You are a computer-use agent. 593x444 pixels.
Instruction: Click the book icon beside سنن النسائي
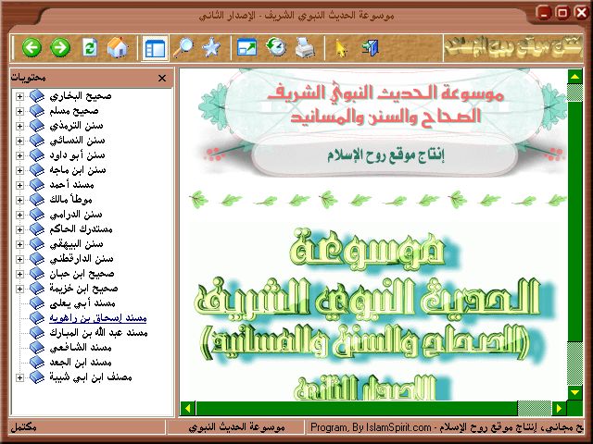37,141
